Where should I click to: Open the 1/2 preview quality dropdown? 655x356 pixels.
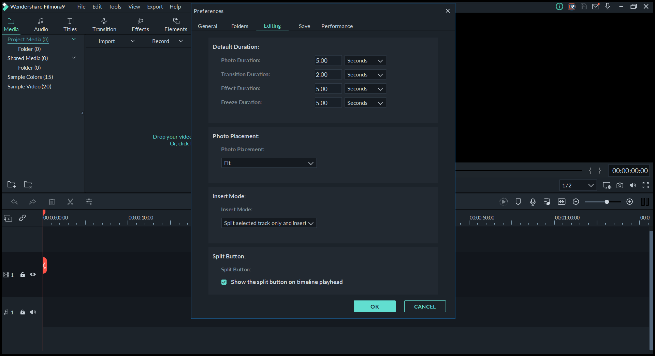[578, 185]
